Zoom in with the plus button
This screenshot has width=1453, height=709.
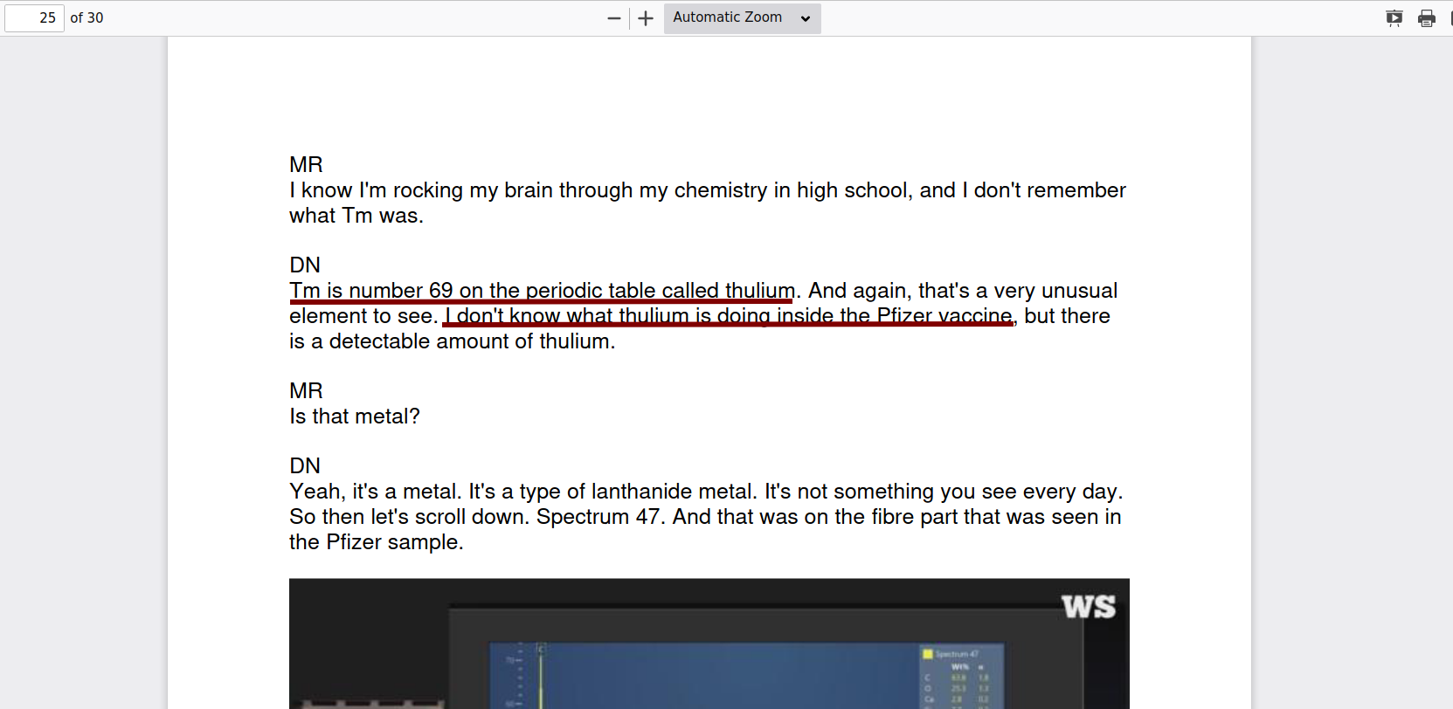646,18
